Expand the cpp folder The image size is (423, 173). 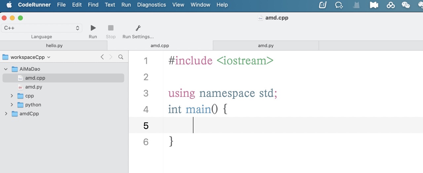click(12, 96)
